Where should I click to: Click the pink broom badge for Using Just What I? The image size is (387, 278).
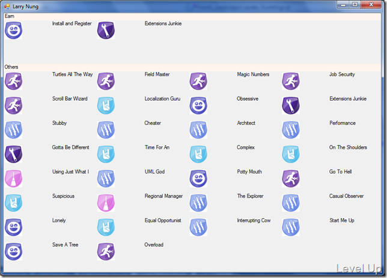pyautogui.click(x=14, y=179)
